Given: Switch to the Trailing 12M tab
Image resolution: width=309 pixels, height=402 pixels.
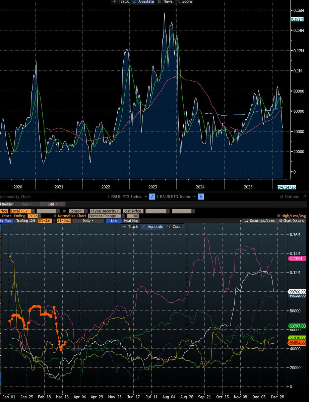Looking at the screenshot, I should coord(25,221).
